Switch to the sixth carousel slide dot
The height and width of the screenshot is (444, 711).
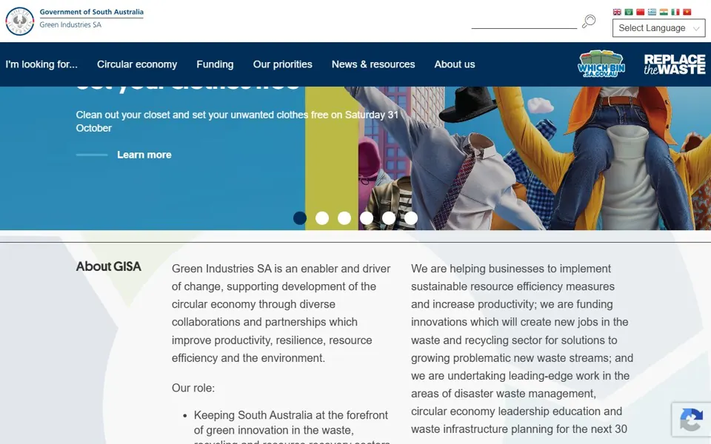tap(411, 218)
